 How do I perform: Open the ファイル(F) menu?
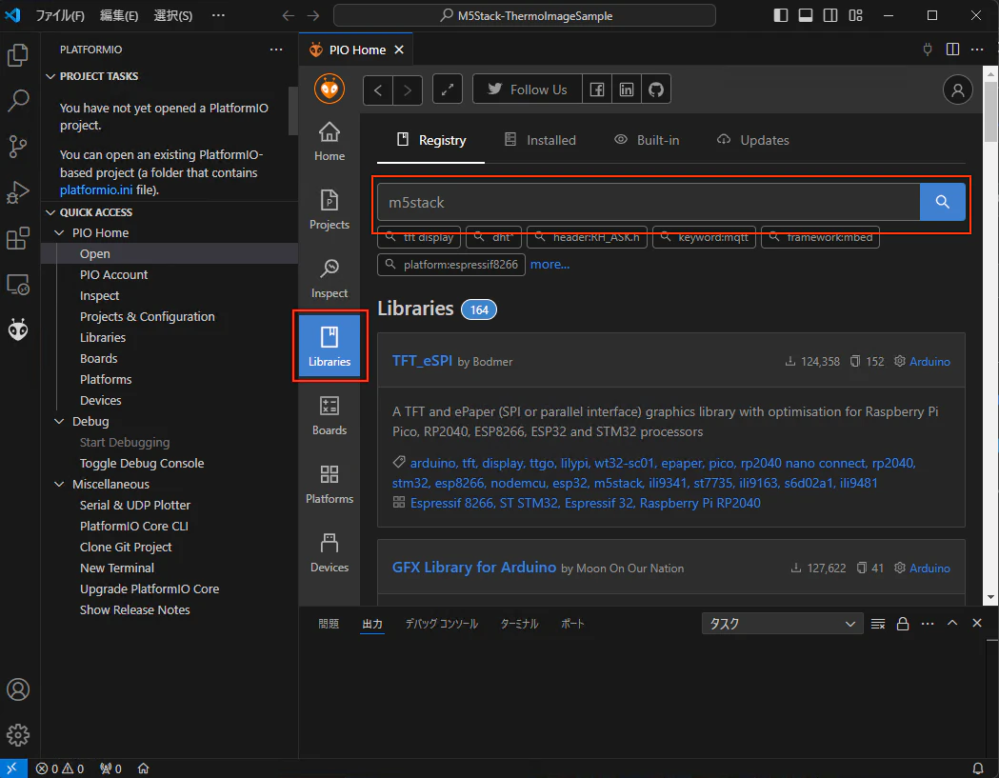(x=60, y=16)
